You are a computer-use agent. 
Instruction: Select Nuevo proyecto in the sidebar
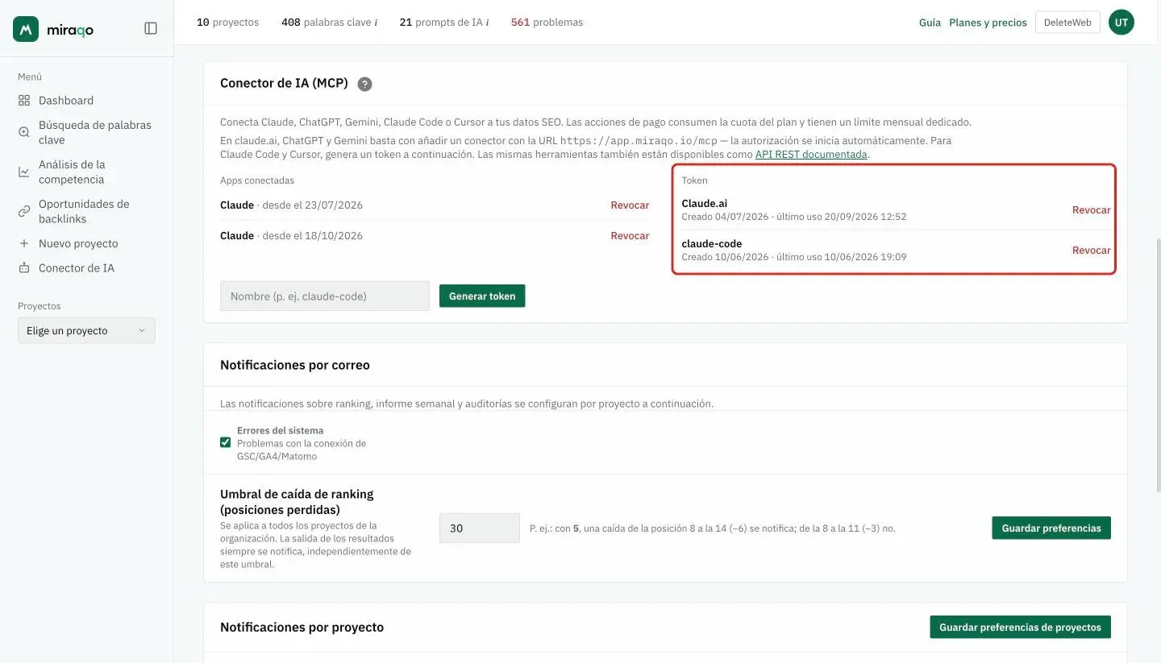tap(78, 243)
